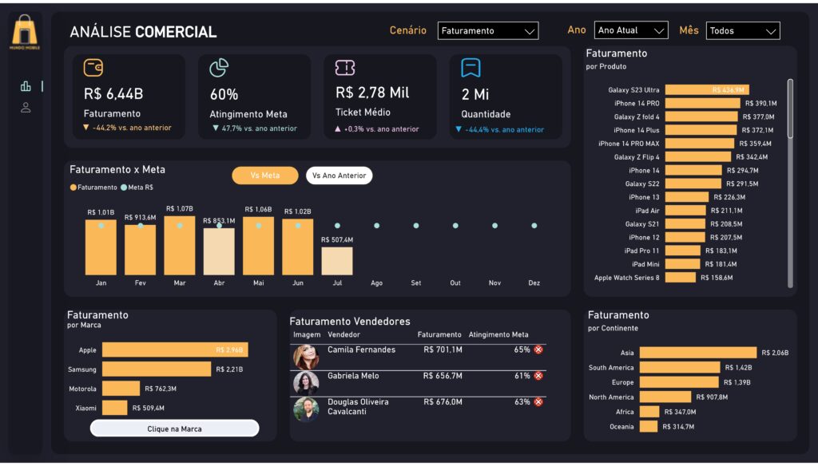
Task: Select the Mai bar showing R$ 1,06B
Action: 258,246
